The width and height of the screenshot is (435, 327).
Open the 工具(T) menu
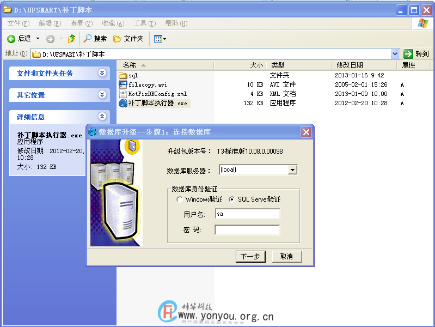144,23
